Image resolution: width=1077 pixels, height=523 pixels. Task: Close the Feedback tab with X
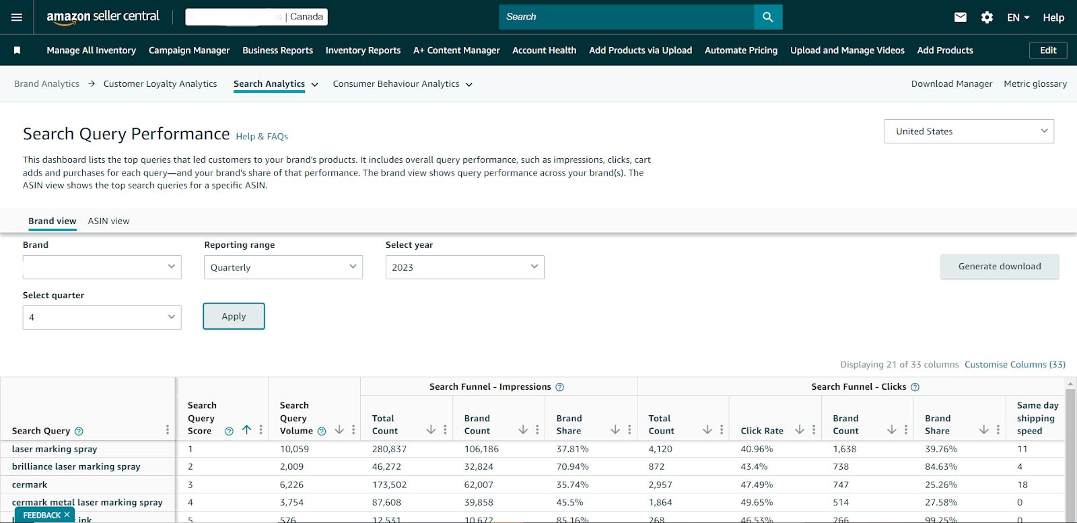[67, 515]
